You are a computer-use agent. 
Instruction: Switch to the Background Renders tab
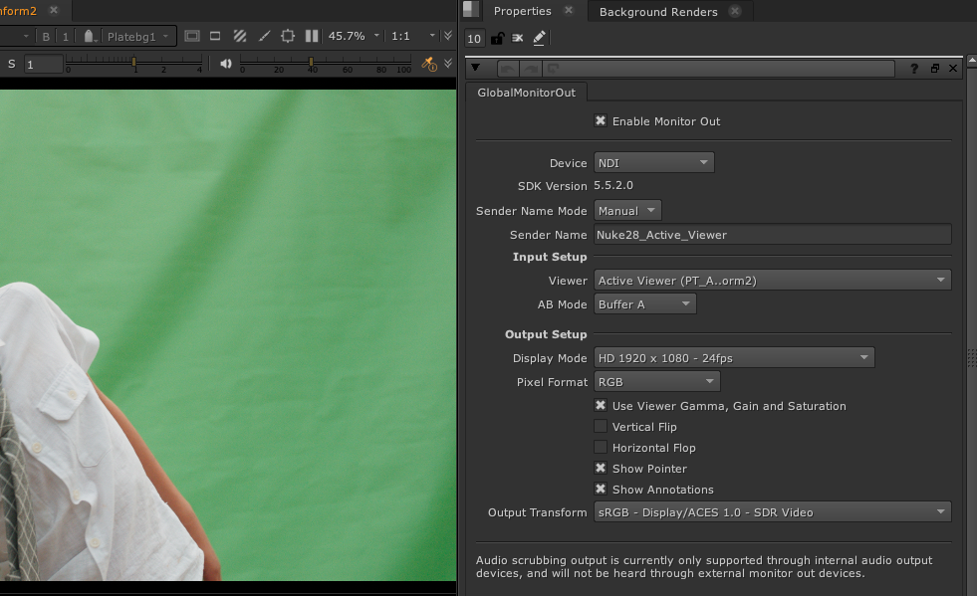657,12
